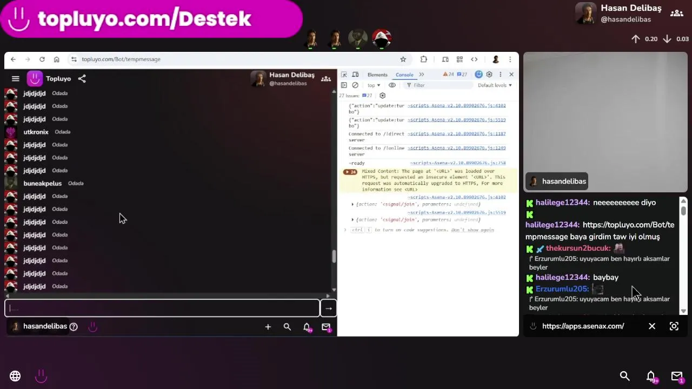This screenshot has width=692, height=389.
Task: Select buneakpelus in the user list
Action: coord(42,184)
